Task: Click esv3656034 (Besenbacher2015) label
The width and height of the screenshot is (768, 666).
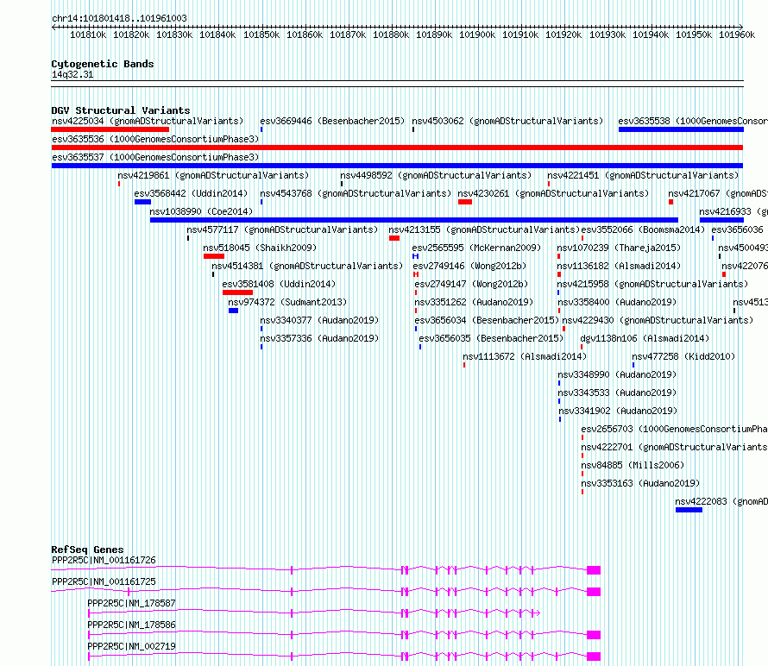Action: (x=487, y=320)
